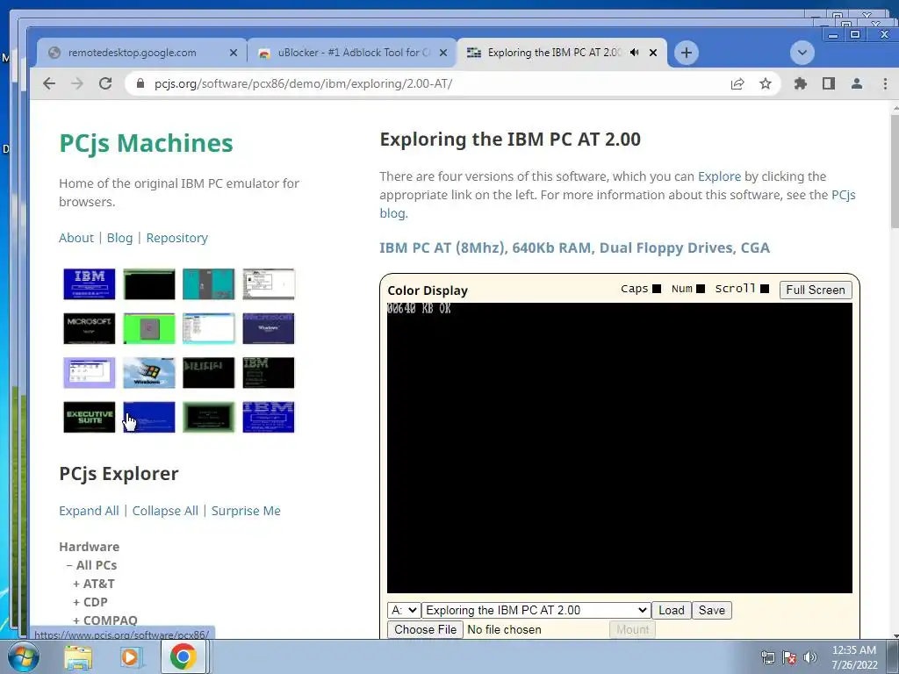The height and width of the screenshot is (674, 899).
Task: Open the Windows 95 clouds thumbnail
Action: tap(149, 372)
